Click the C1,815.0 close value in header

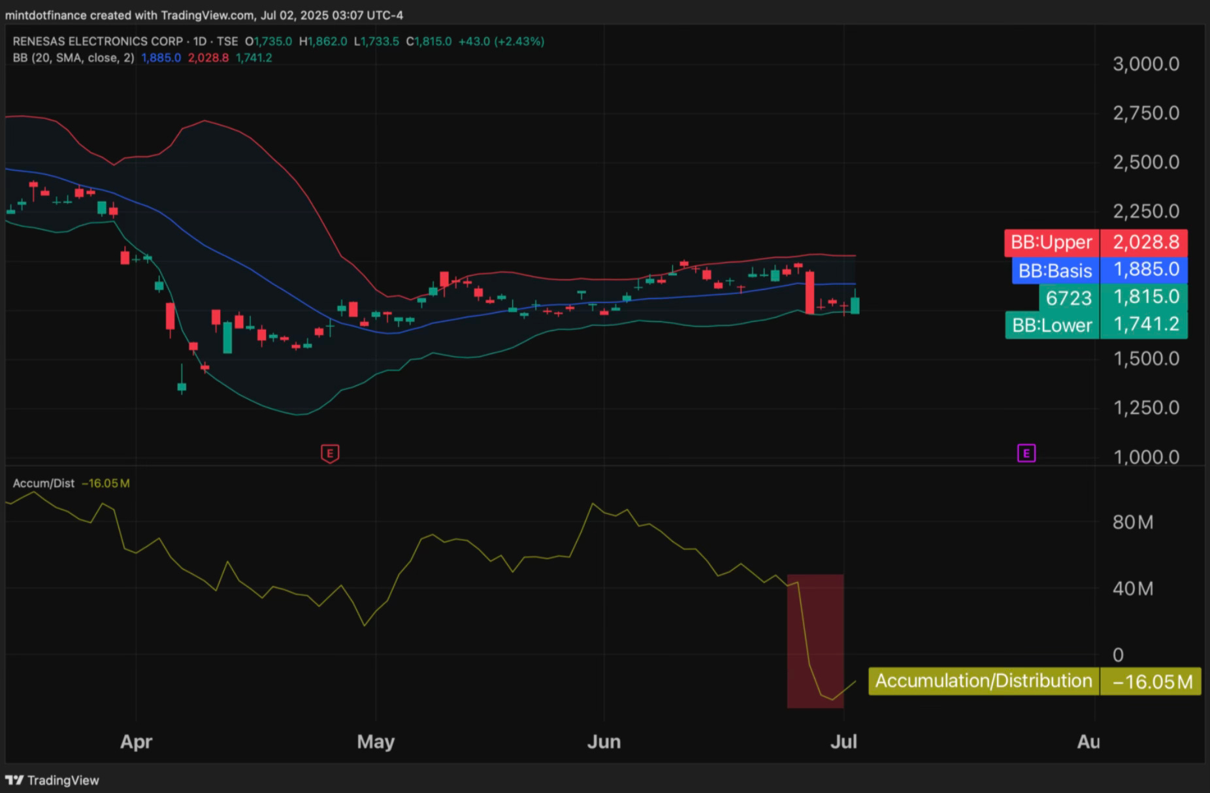point(429,41)
